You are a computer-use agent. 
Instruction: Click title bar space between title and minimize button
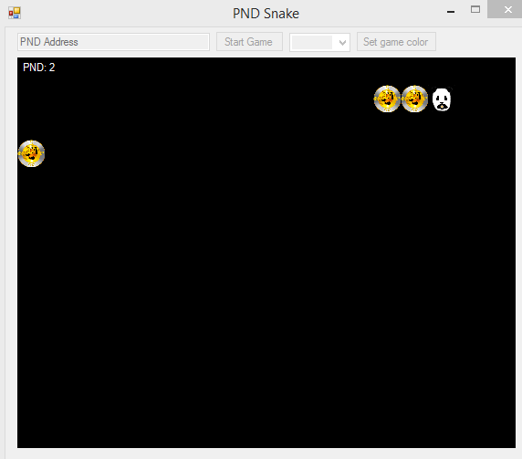click(x=370, y=14)
